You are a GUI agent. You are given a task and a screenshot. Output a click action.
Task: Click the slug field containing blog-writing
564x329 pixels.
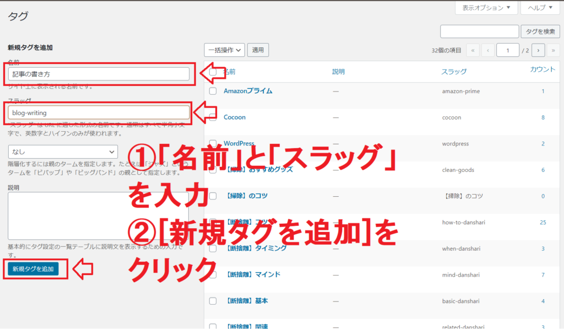(99, 112)
